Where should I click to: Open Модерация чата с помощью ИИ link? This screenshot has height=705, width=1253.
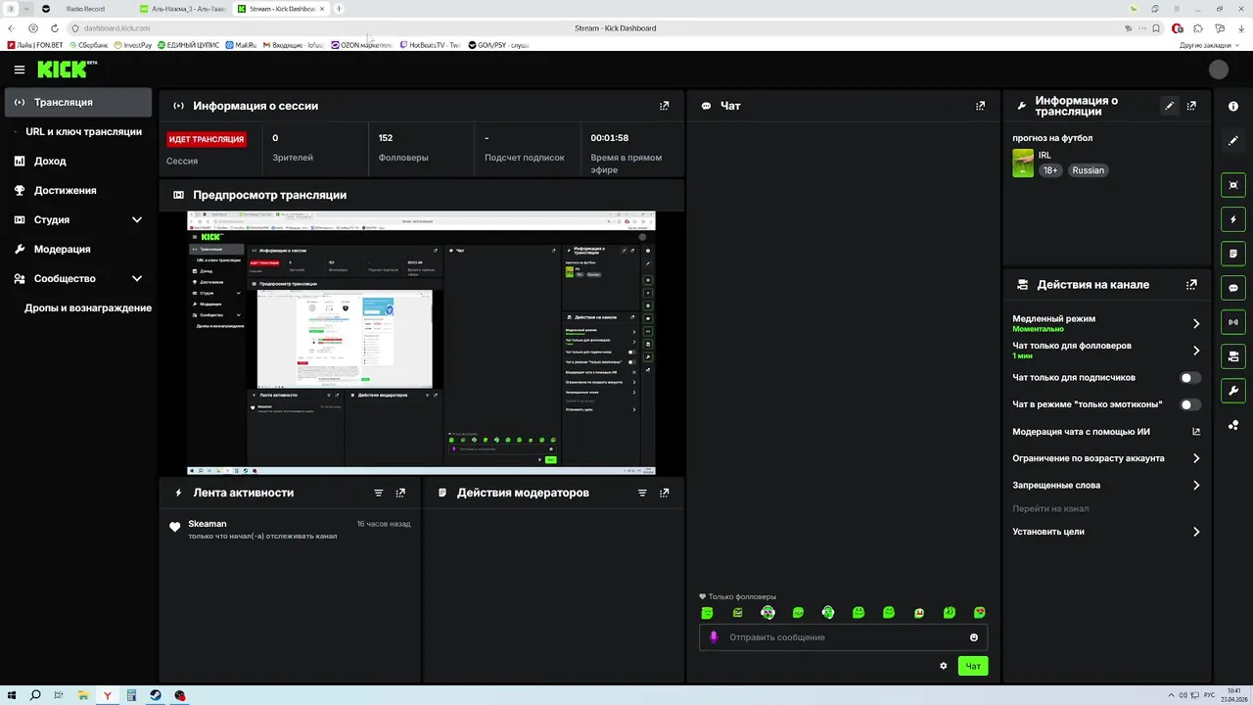1106,431
